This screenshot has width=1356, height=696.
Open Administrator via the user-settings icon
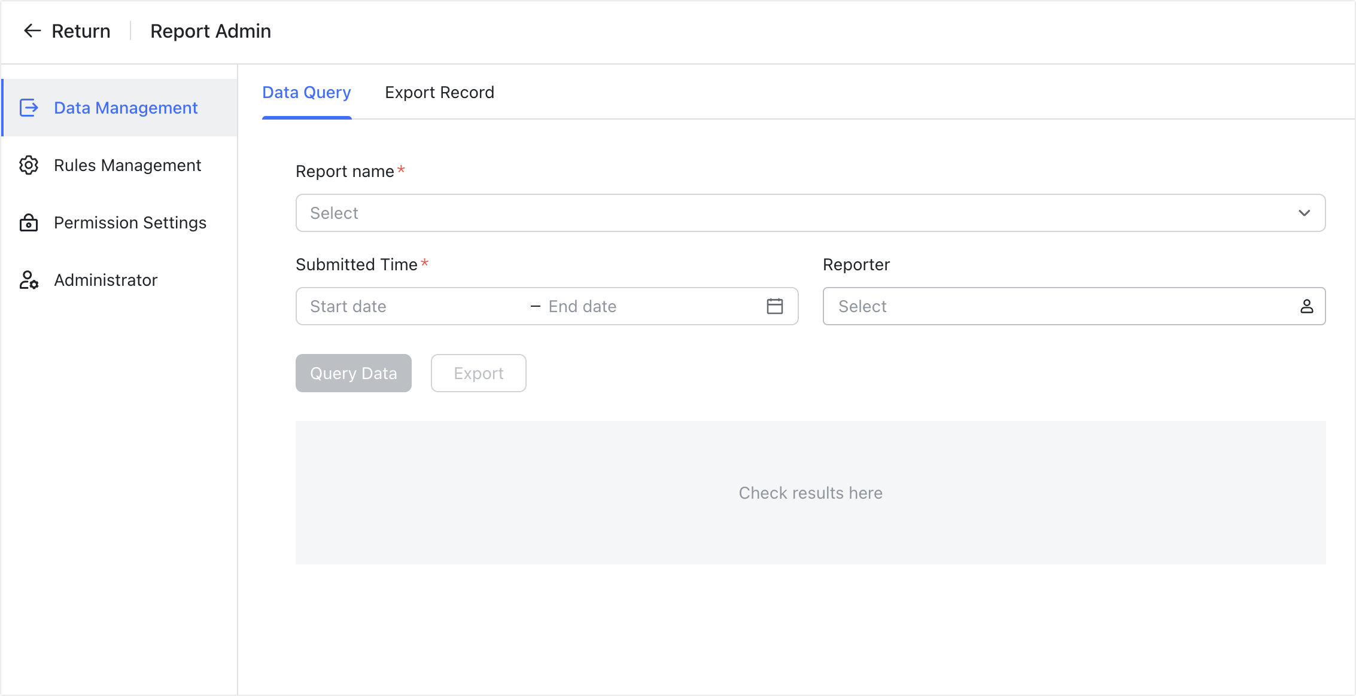28,280
